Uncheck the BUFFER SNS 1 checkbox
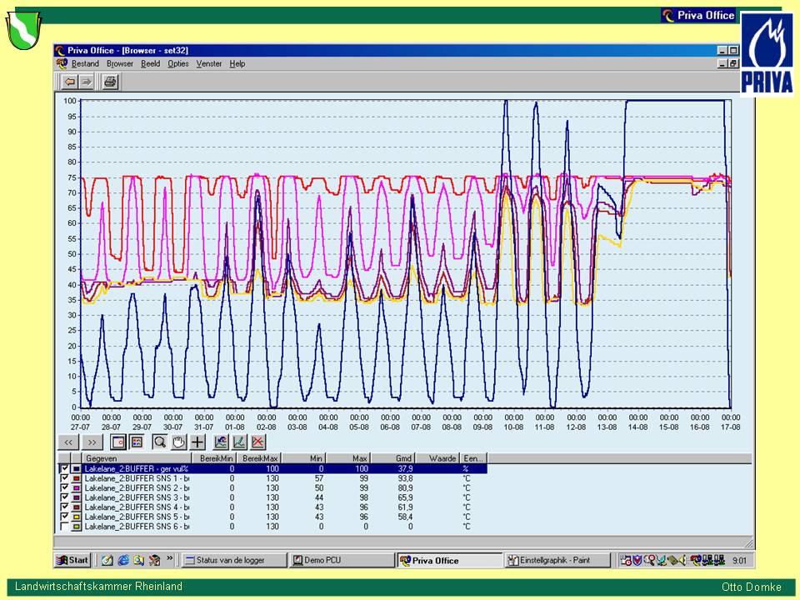This screenshot has width=800, height=600. [64, 478]
